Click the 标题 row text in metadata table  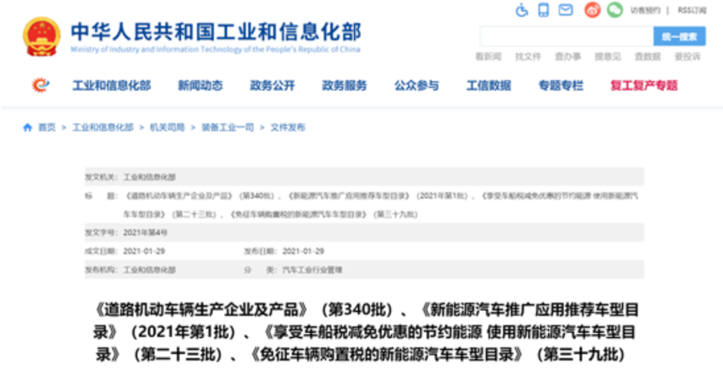[x=381, y=205]
